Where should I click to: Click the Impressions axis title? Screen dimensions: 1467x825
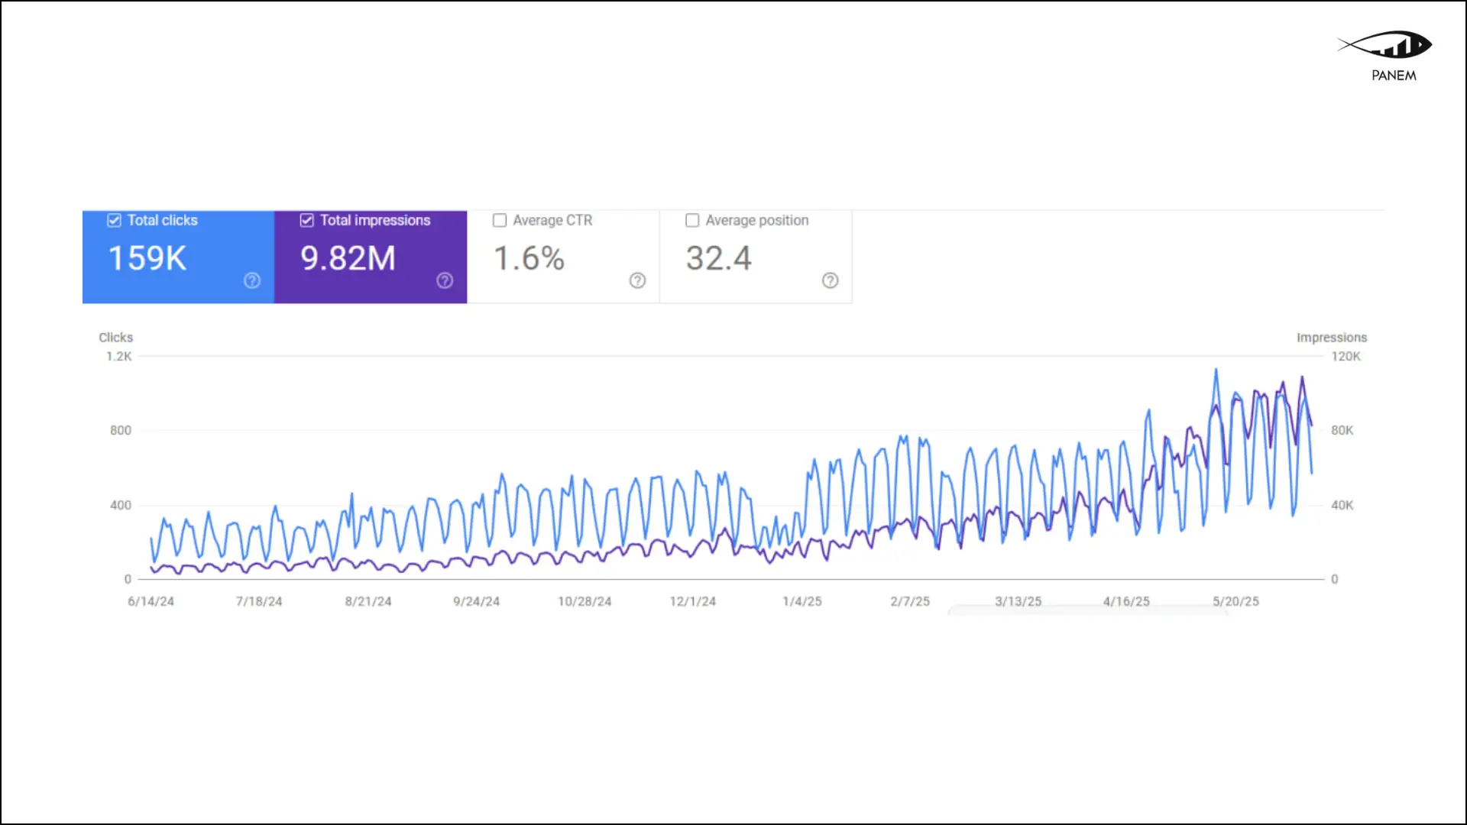tap(1331, 338)
